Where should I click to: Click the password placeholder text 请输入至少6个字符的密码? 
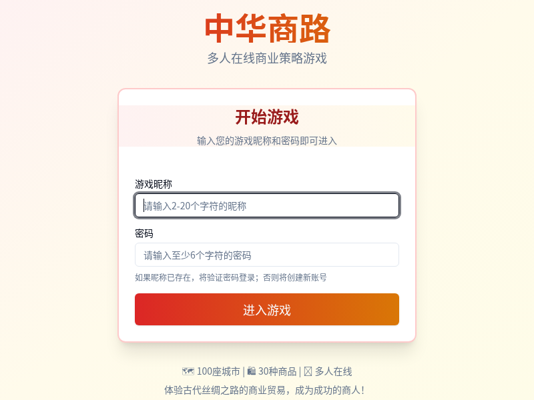[x=198, y=254]
